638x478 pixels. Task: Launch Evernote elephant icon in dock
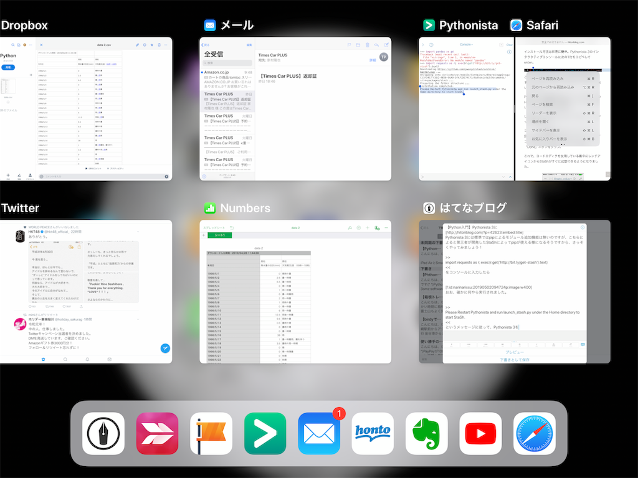[x=426, y=433]
